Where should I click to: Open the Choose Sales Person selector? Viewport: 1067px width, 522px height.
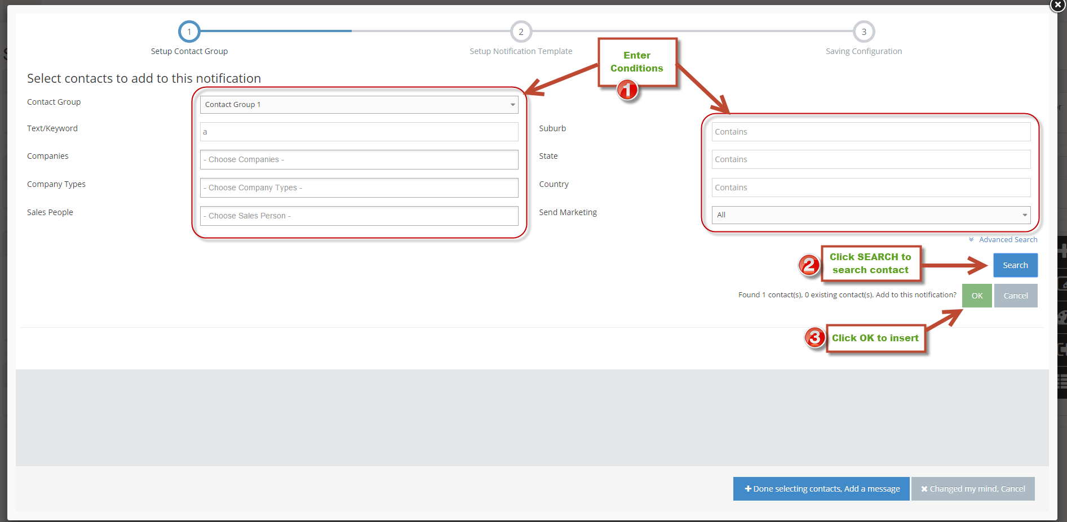358,216
